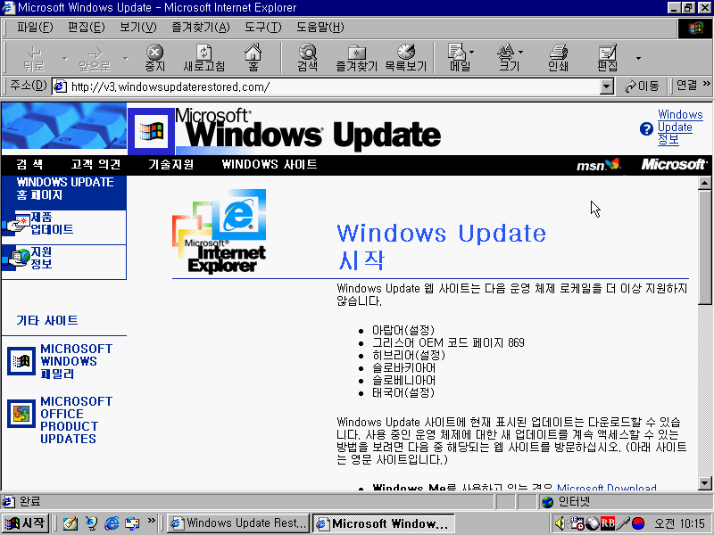Show history with 목록보기 toolbar button

coord(406,58)
